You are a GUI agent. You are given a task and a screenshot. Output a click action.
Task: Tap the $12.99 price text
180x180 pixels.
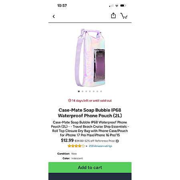pyautogui.click(x=67, y=140)
